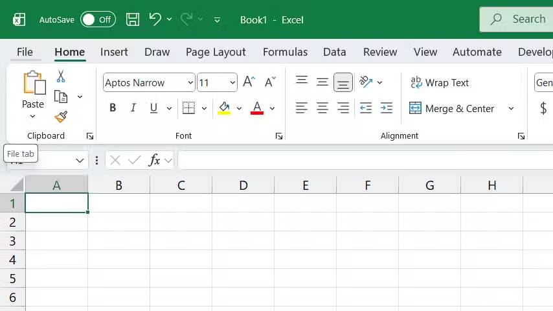
Task: Click the Cut scissors icon
Action: 61,76
